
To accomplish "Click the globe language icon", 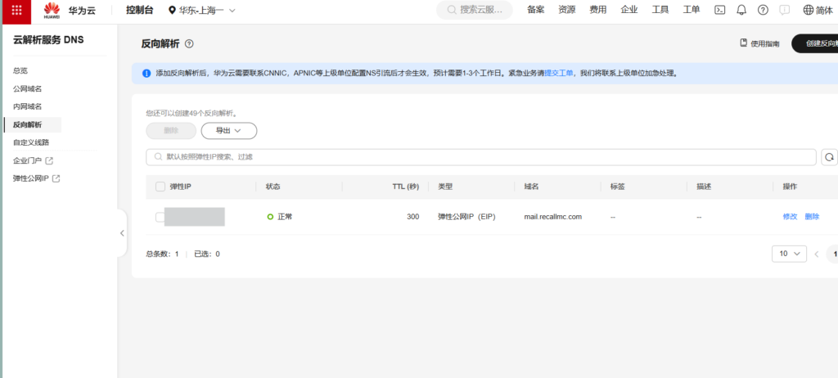I will pyautogui.click(x=808, y=10).
